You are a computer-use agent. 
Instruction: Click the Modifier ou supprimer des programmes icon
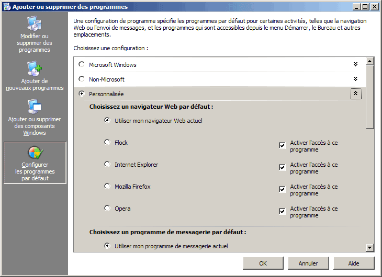pos(35,24)
